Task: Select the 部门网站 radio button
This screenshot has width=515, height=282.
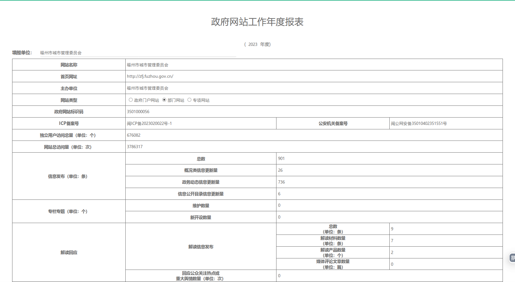Action: coord(164,100)
